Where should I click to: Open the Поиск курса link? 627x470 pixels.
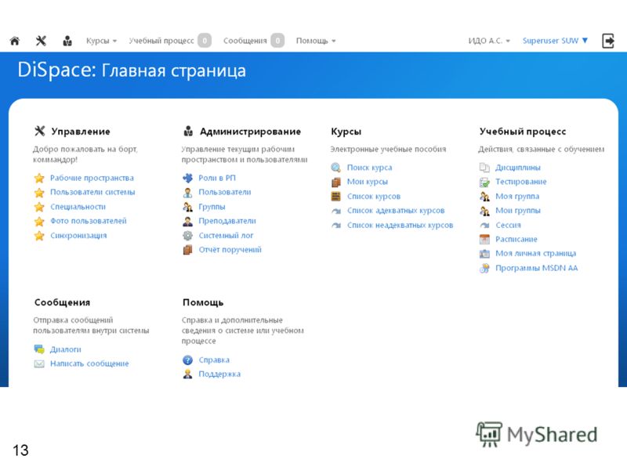369,168
